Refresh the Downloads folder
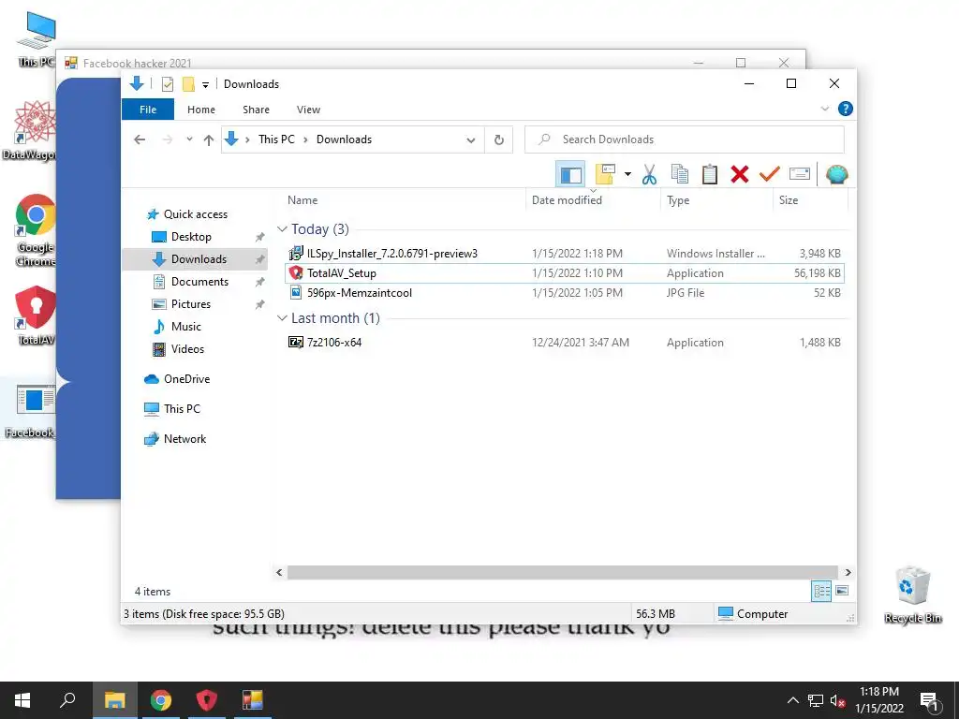 [x=499, y=140]
